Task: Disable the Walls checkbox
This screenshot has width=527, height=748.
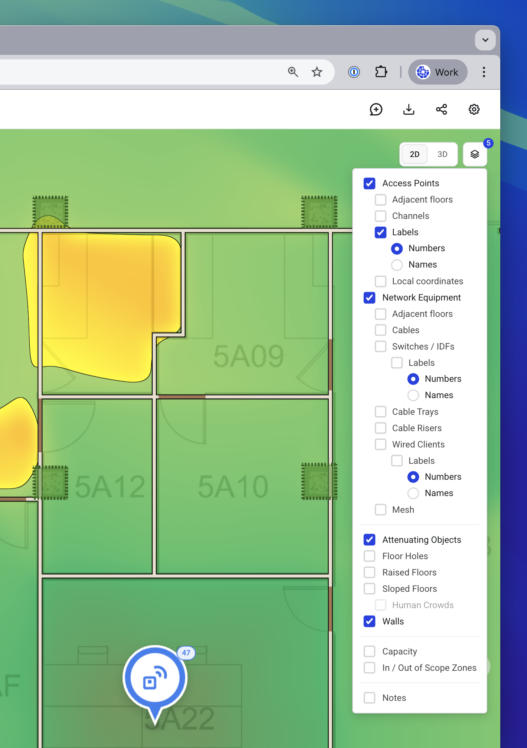Action: [x=369, y=621]
